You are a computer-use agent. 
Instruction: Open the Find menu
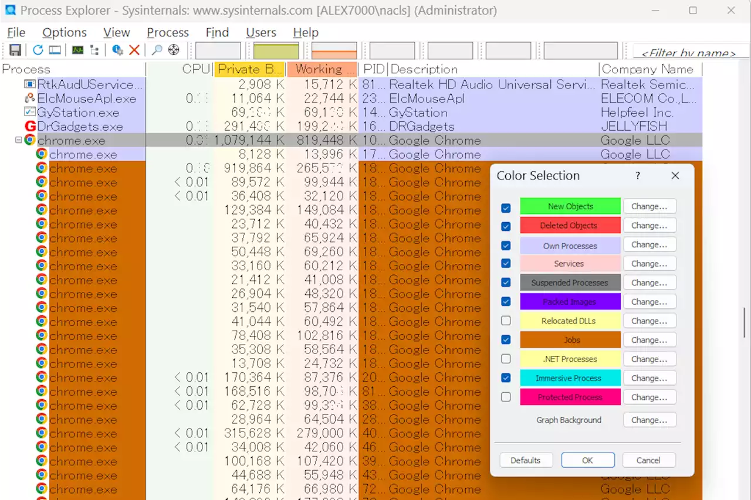[x=217, y=32]
